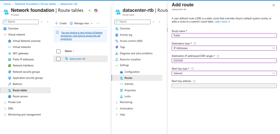
Task: Click the Bastions icon in sidebar
Action: (10, 84)
